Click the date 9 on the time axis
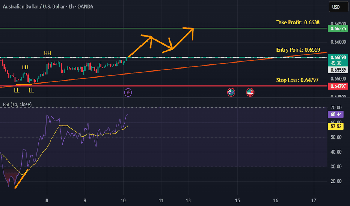The image size is (350, 206). [x=85, y=200]
